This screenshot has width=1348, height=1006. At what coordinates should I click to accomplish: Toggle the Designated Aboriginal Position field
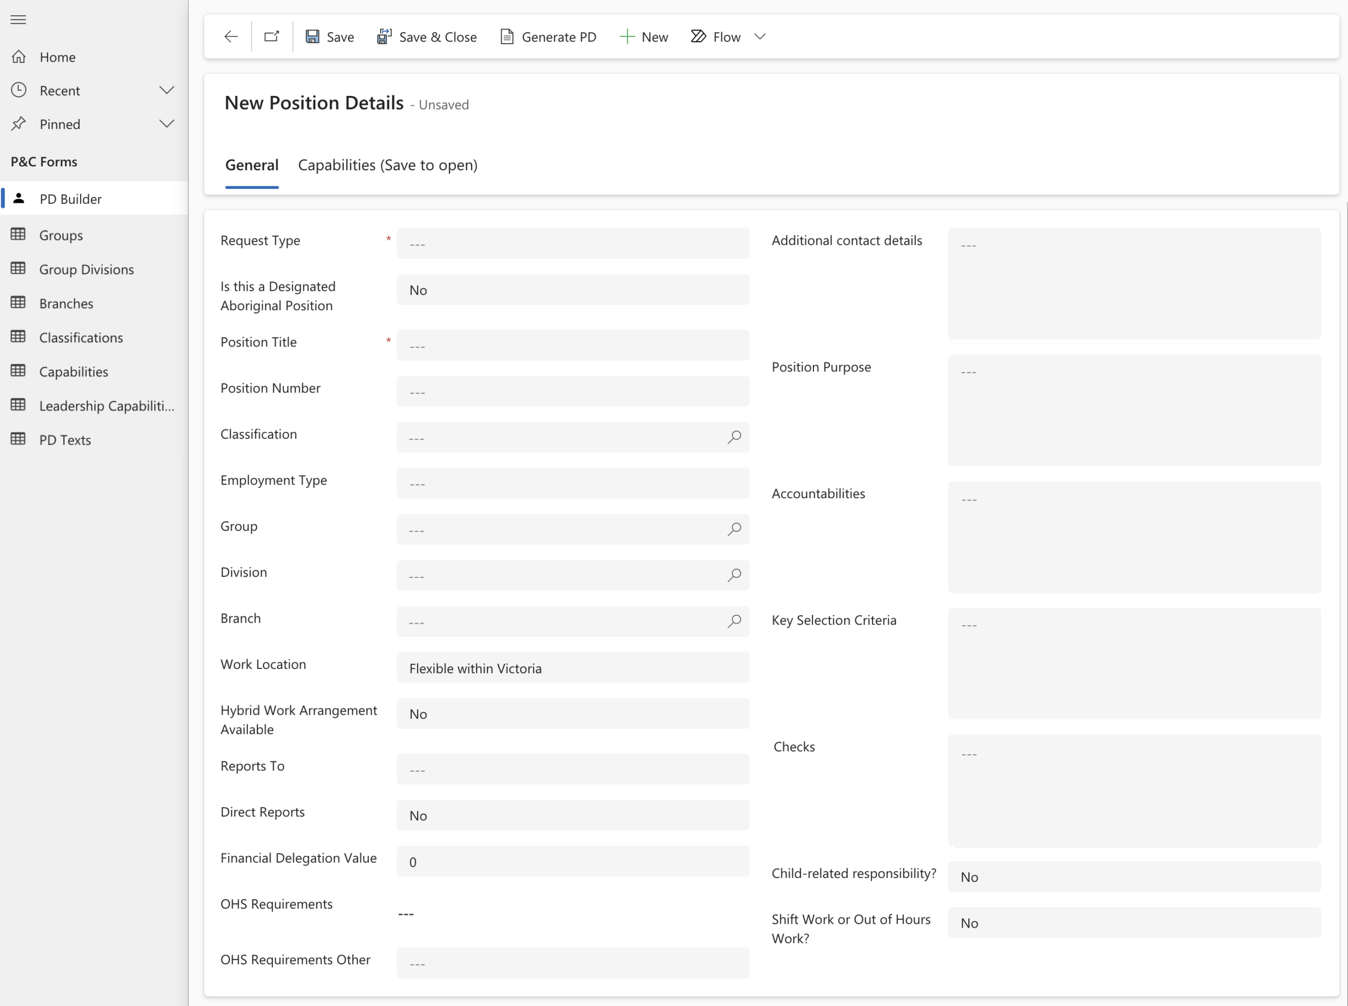(572, 290)
